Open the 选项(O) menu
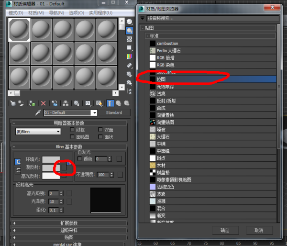The height and width of the screenshot is (246, 287). [x=77, y=13]
